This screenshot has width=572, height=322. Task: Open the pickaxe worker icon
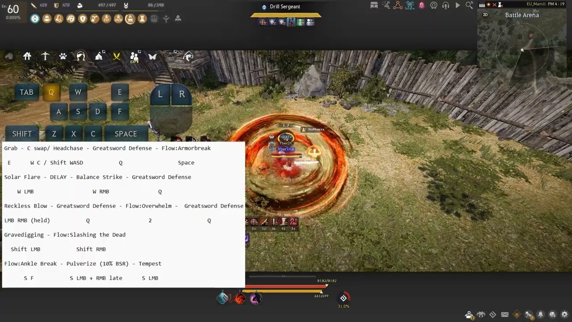tap(45, 56)
